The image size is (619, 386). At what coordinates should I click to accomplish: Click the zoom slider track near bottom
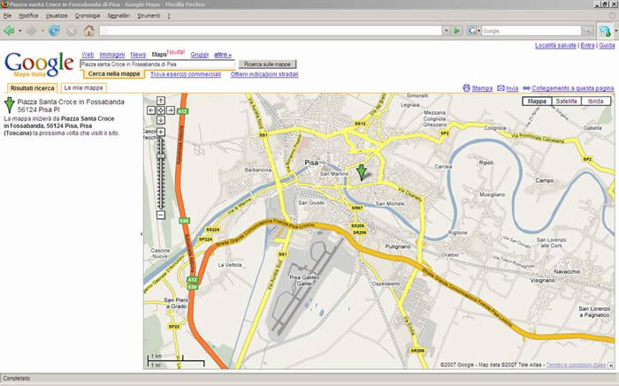click(x=161, y=205)
